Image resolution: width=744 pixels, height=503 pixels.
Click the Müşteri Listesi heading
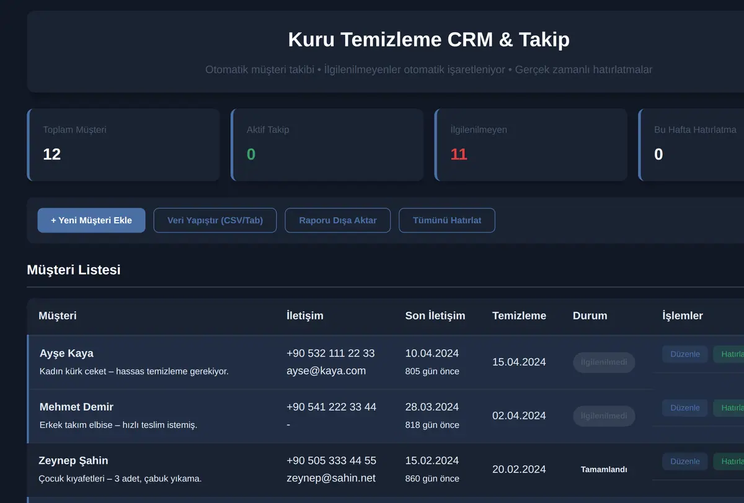pos(74,270)
